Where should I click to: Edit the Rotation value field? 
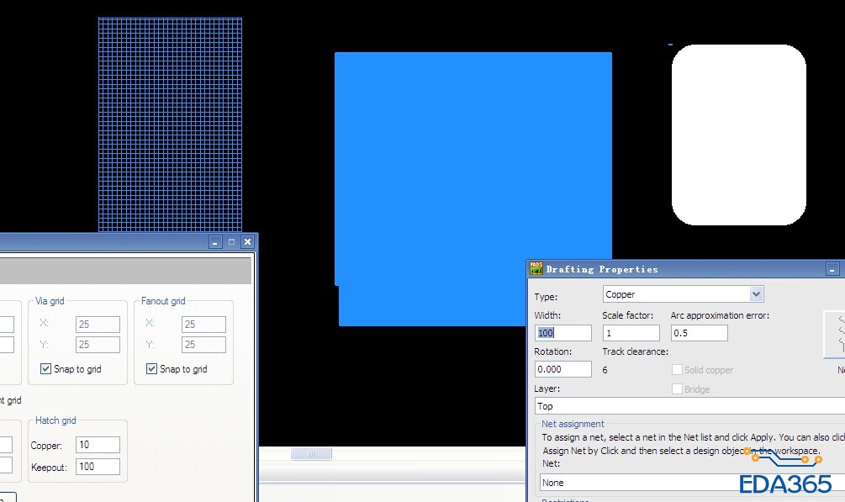click(x=563, y=369)
